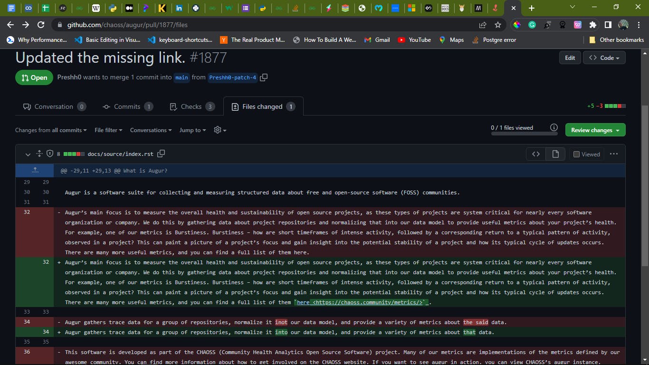Image resolution: width=649 pixels, height=365 pixels.
Task: Open the Maps bookmark
Action: [451, 40]
